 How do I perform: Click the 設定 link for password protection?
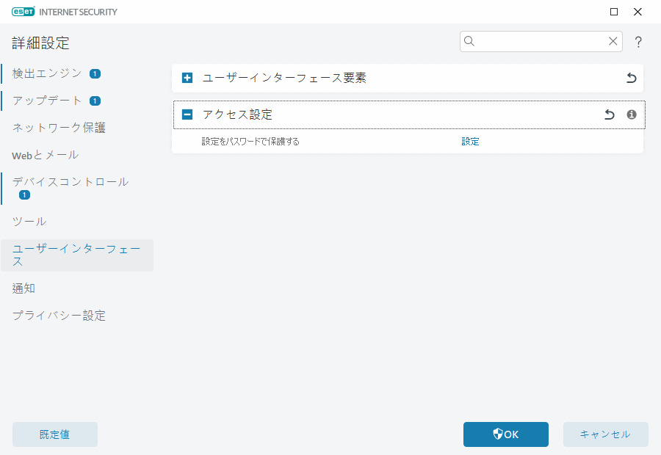[x=470, y=141]
